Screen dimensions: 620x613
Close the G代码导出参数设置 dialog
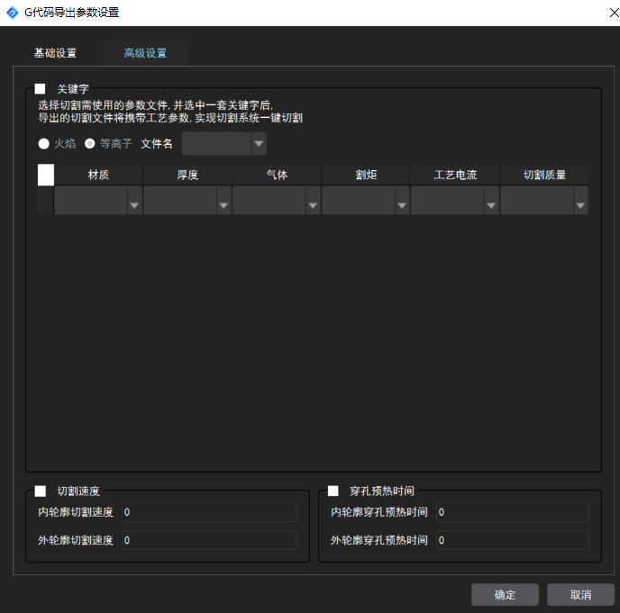[x=614, y=13]
